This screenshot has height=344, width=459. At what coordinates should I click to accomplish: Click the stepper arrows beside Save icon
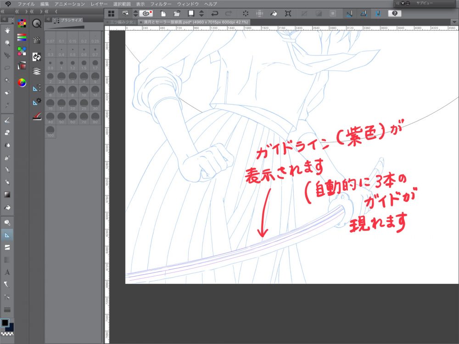coord(202,13)
